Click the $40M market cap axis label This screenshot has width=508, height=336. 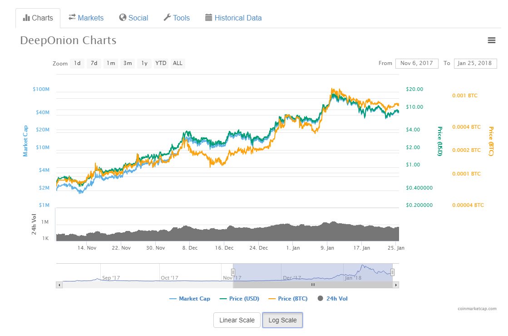43,113
